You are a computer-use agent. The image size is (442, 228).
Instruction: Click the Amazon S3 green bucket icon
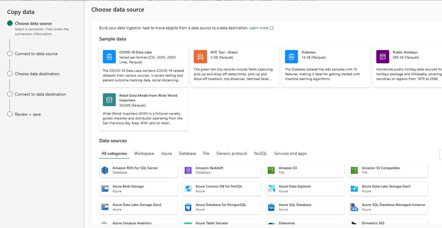(x=271, y=170)
